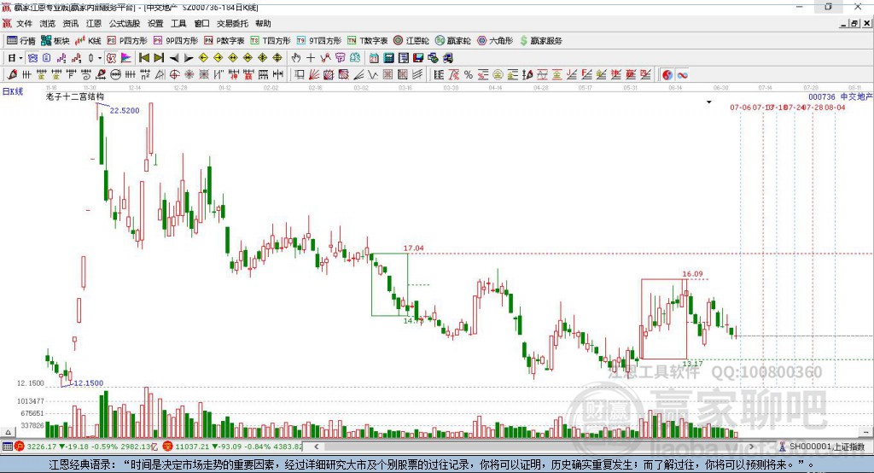Open T数字表 tool
This screenshot has height=473, width=874.
tap(367, 41)
